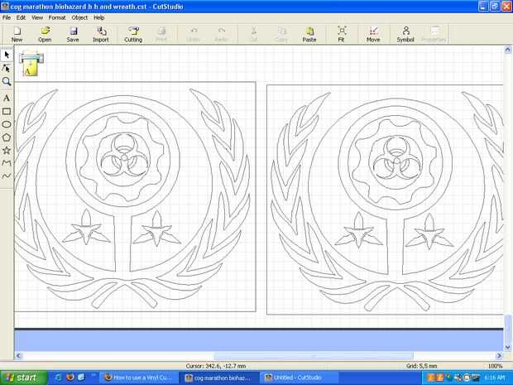Select the polyline drawing tool
This screenshot has width=513, height=385.
7,163
